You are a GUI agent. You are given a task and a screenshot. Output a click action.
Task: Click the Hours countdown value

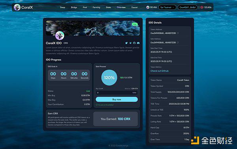(64, 74)
